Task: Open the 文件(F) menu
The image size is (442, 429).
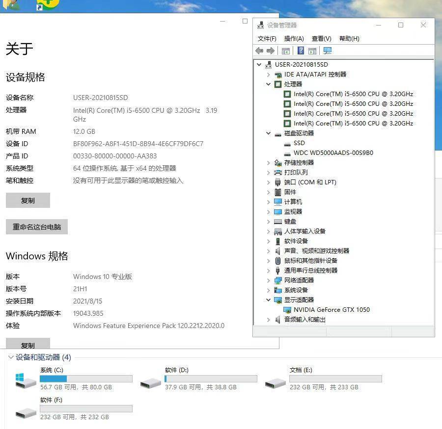Action: (267, 39)
